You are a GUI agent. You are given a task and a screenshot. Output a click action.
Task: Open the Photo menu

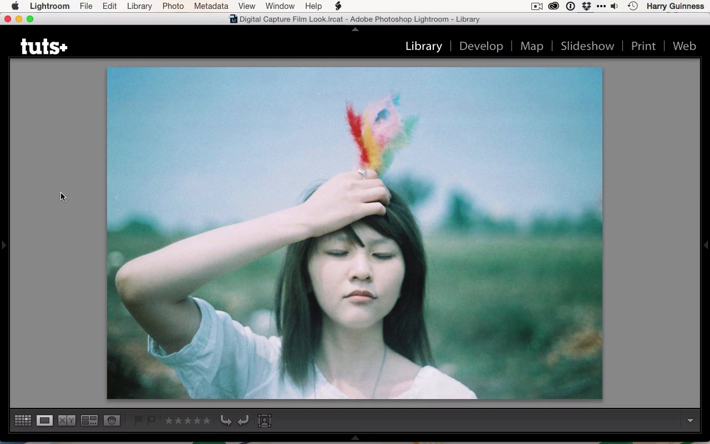tap(173, 6)
